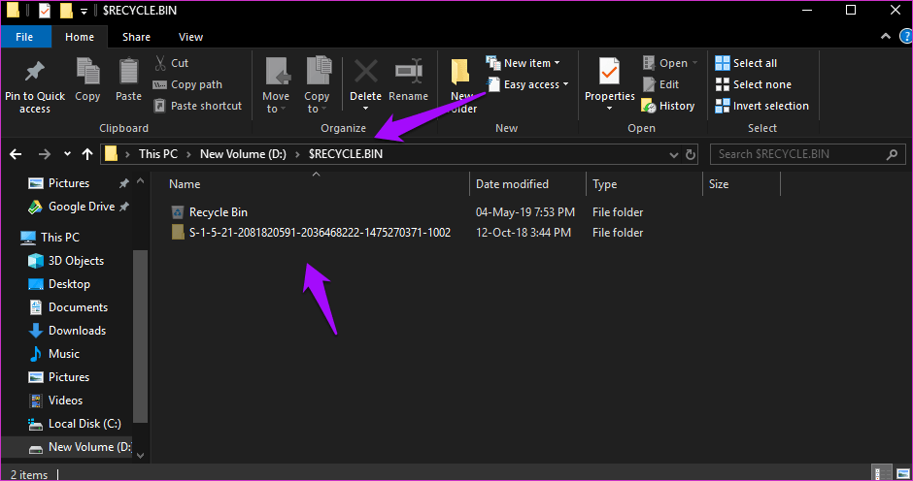This screenshot has width=913, height=481.
Task: Open file History
Action: (668, 106)
